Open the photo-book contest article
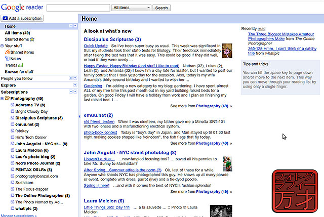Viewport: 324px width, 217px height. 100,133
